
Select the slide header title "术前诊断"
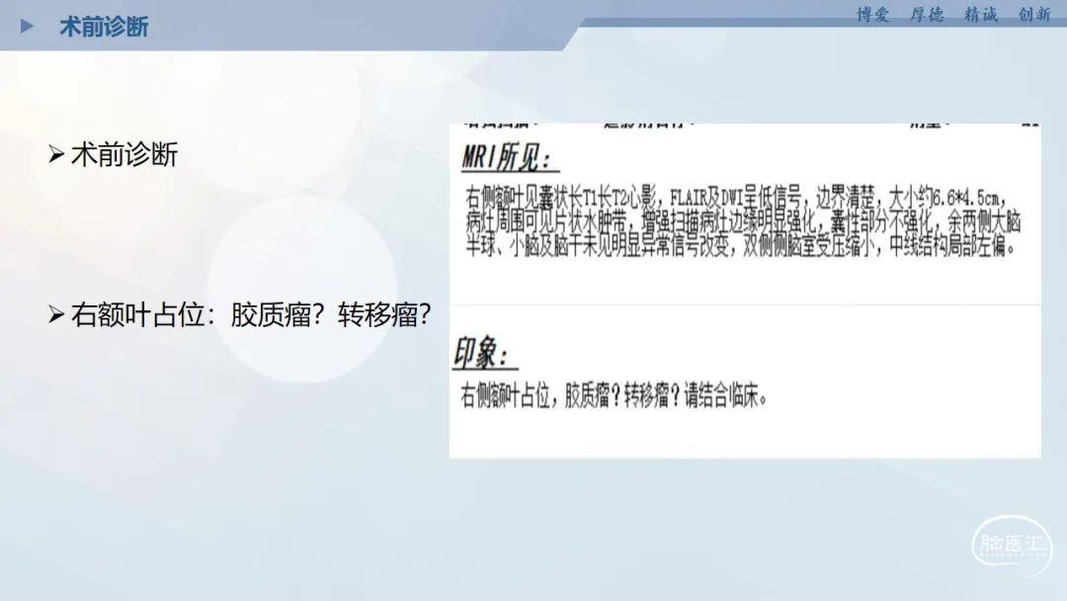click(104, 28)
